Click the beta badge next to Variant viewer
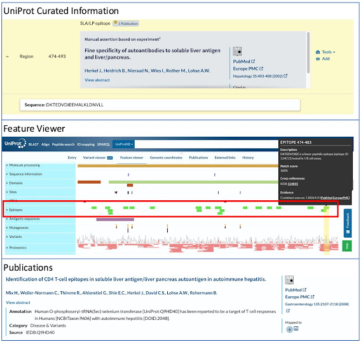This screenshot has width=363, height=344. 110,158
